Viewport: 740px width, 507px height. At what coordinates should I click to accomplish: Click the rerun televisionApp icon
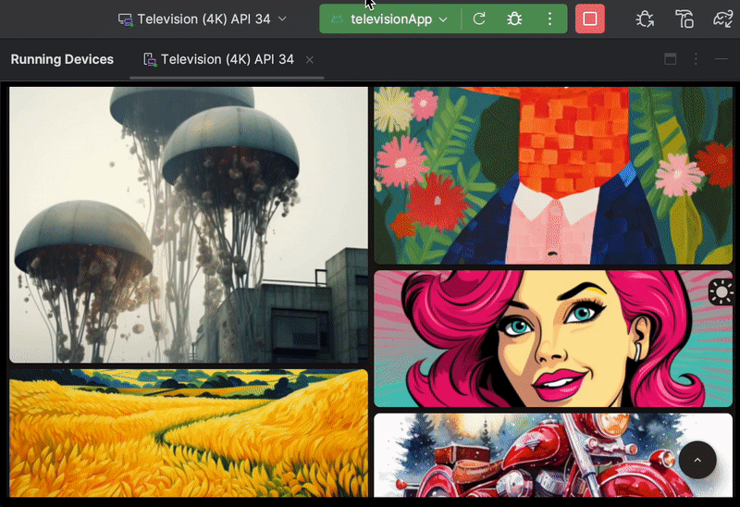tap(479, 19)
